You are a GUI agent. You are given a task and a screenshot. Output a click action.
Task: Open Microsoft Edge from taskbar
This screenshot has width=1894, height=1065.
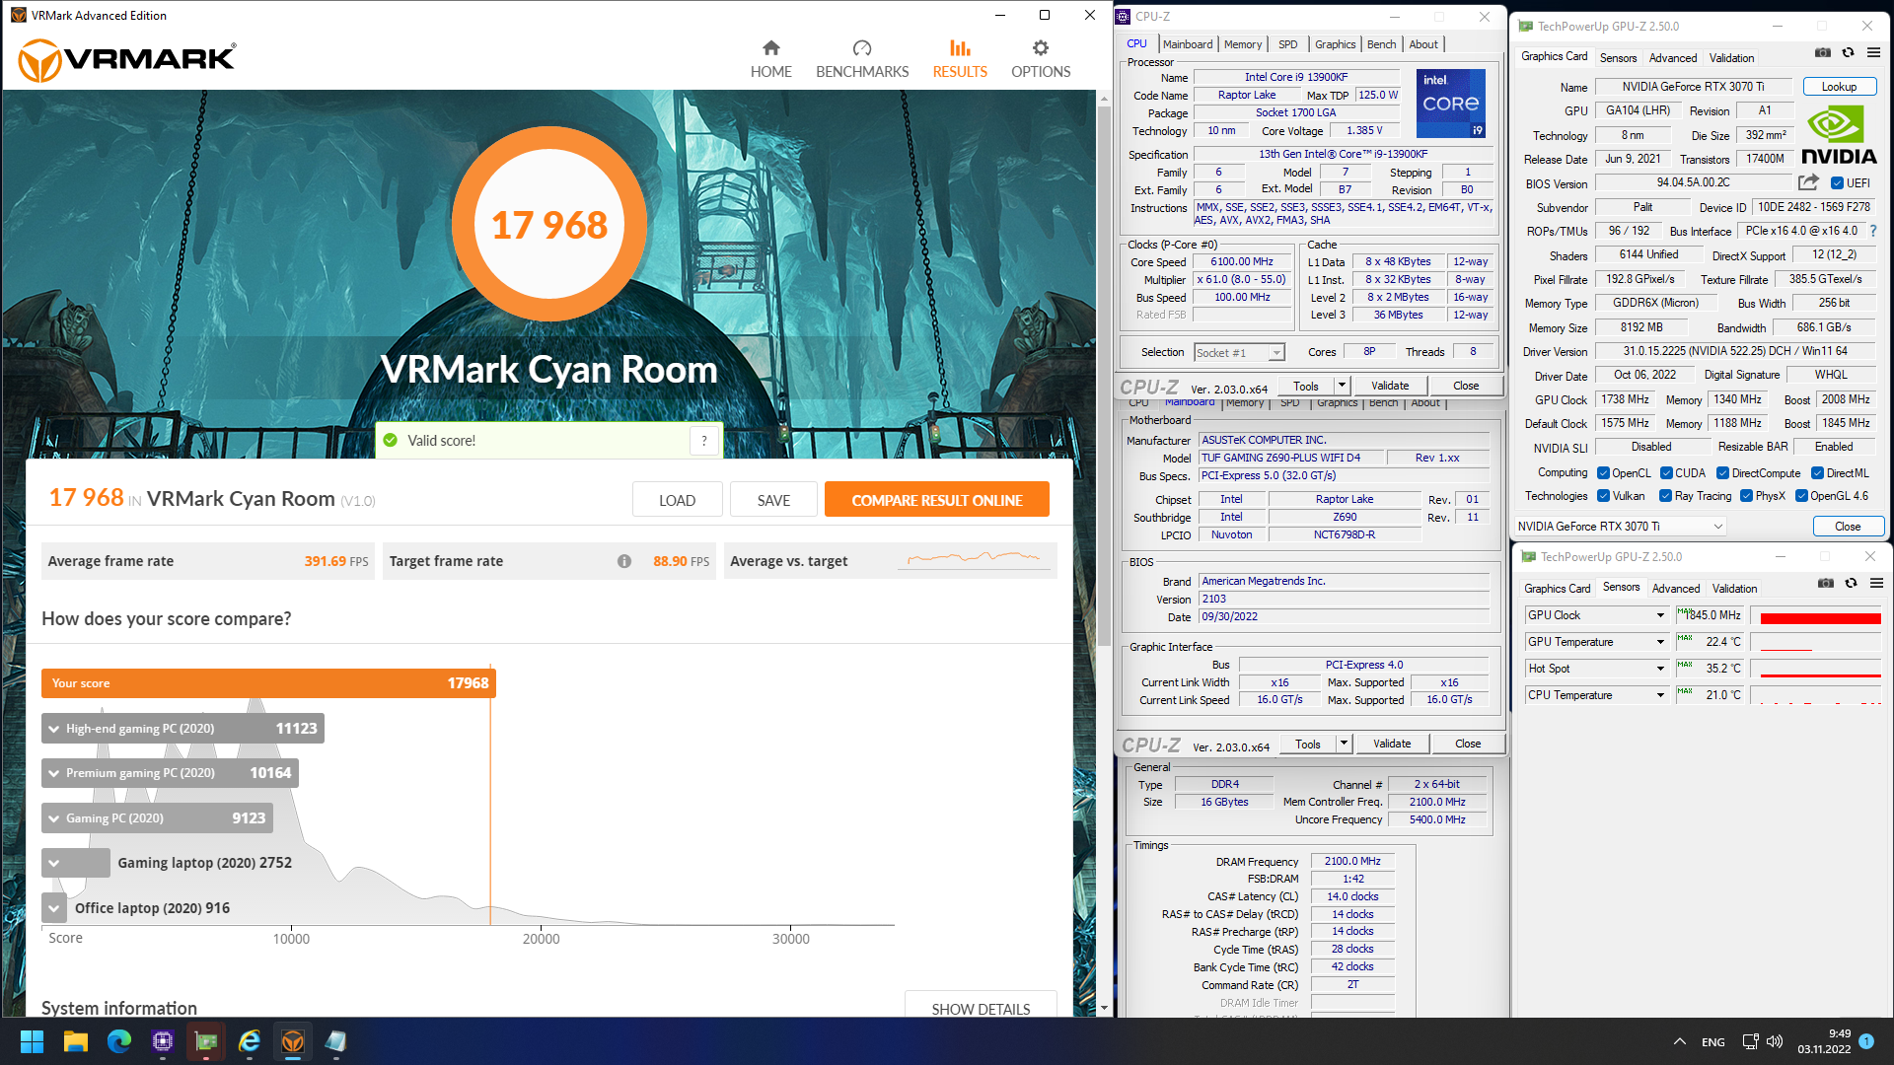(119, 1041)
